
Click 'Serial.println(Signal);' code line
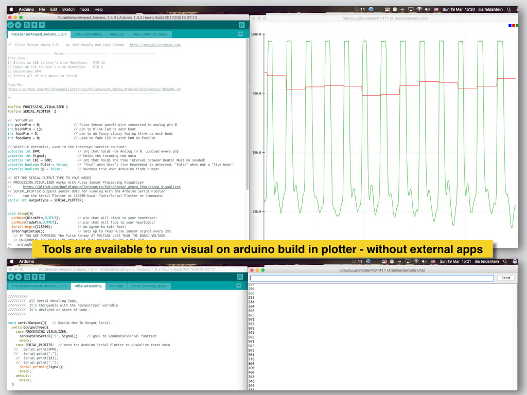pyautogui.click(x=42, y=367)
